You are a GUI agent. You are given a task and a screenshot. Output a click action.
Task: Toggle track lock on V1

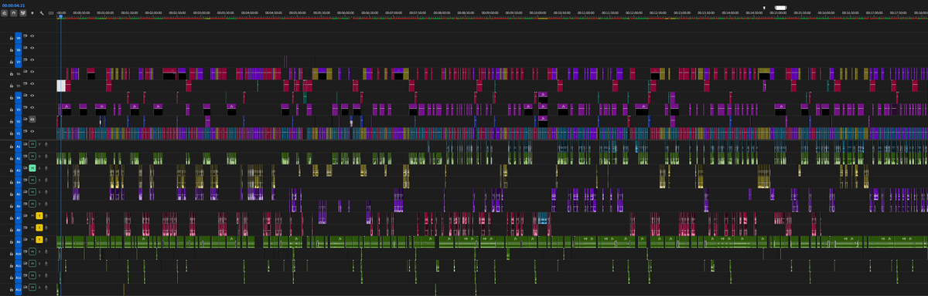pyautogui.click(x=12, y=133)
